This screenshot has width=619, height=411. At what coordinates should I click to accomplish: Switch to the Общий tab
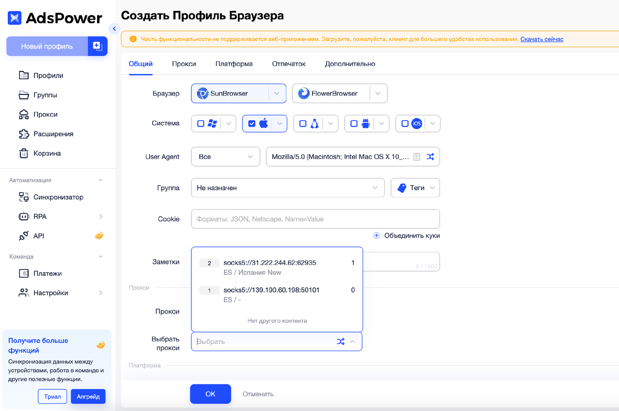point(141,64)
